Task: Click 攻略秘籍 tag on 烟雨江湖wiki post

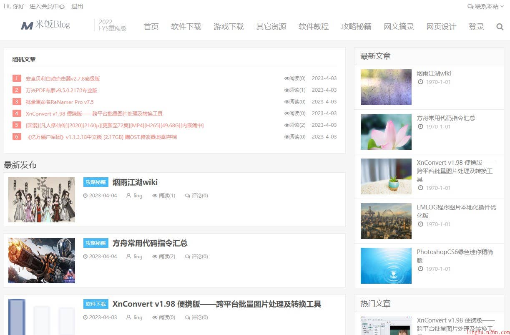Action: (95, 182)
